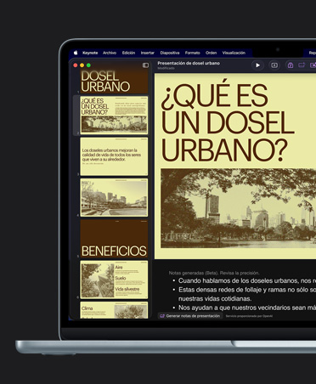Open the Diapositiva menu
This screenshot has height=384, width=316.
point(170,53)
